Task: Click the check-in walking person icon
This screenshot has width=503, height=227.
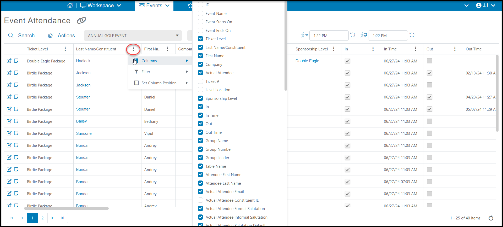Action: tap(304, 35)
